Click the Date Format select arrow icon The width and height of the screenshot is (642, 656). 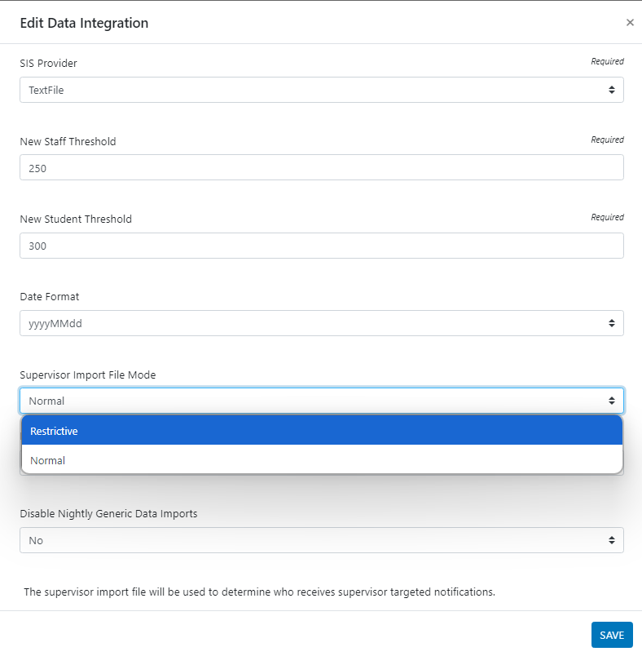point(612,323)
